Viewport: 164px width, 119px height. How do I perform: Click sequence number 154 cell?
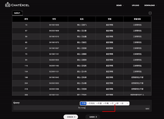pos(26,71)
